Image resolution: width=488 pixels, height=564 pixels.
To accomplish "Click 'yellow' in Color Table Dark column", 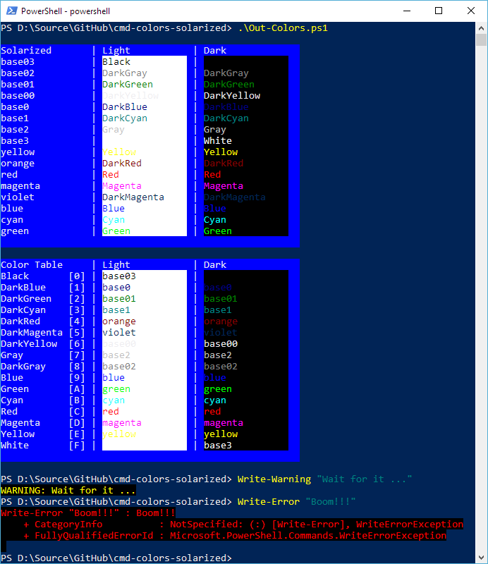I will [221, 434].
